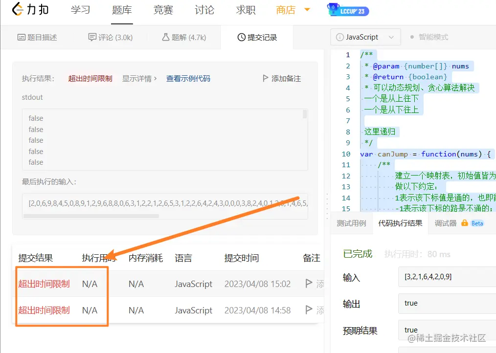The image size is (496, 353).
Task: Select the 提交记录 tab
Action: point(257,37)
